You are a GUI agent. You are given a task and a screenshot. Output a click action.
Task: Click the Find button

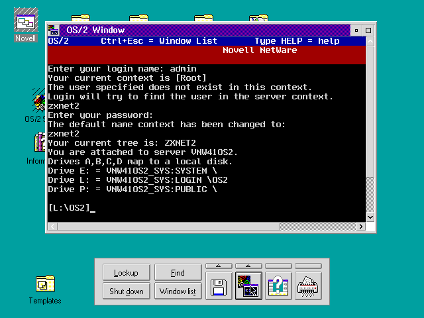pos(178,272)
